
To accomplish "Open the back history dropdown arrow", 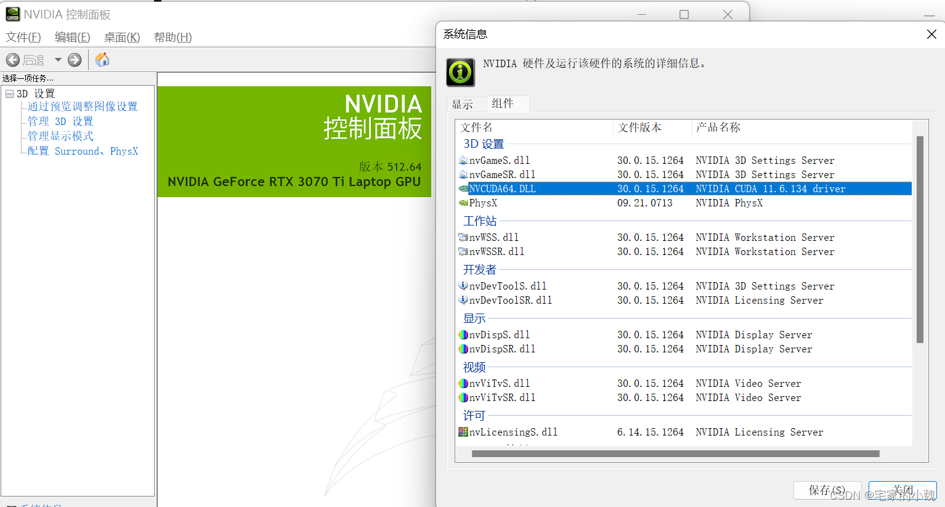I will click(58, 60).
